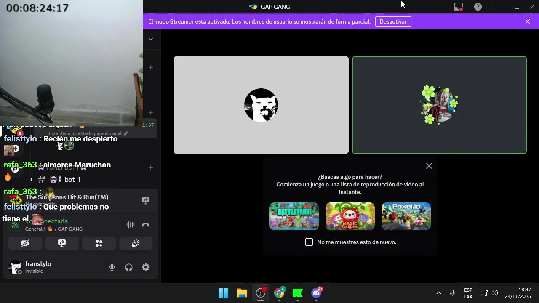The height and width of the screenshot is (303, 539).
Task: Open Google Chrome from the taskbar
Action: 279,293
